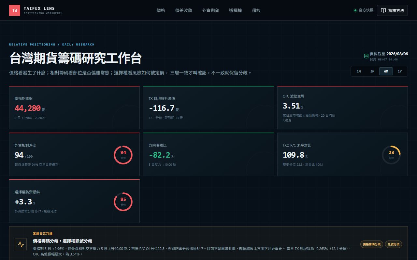Open the 價差波動 navigation tab
The image size is (417, 260).
[x=183, y=10]
